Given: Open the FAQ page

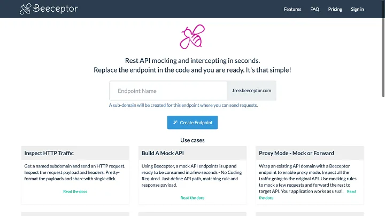Looking at the screenshot, I should [x=314, y=9].
